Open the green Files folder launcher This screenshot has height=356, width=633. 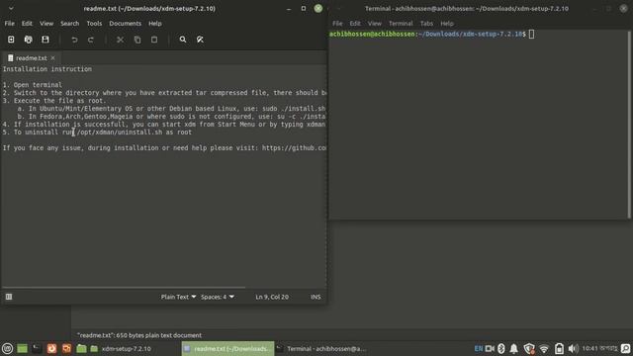tap(81, 348)
